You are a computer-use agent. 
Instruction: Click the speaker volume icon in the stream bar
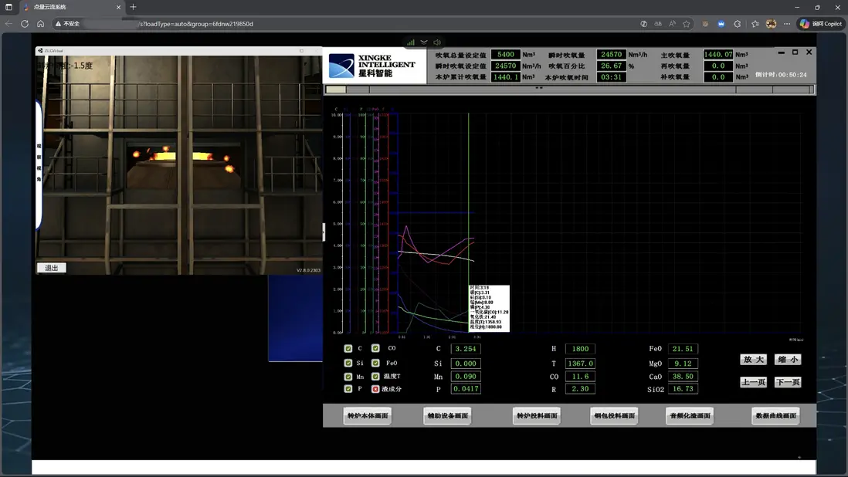437,42
